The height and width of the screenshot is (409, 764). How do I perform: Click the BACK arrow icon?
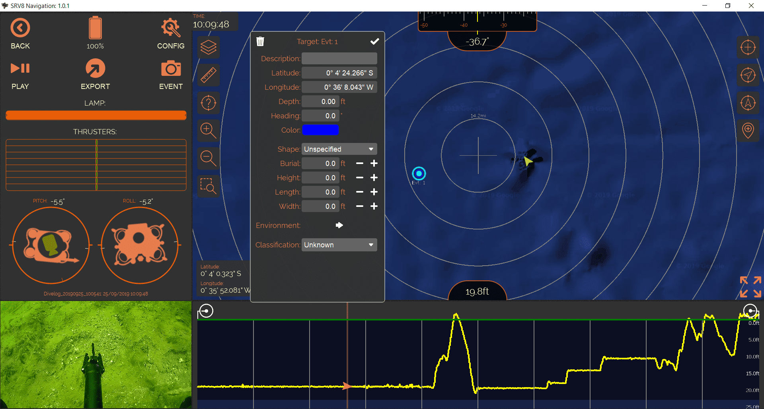click(20, 28)
